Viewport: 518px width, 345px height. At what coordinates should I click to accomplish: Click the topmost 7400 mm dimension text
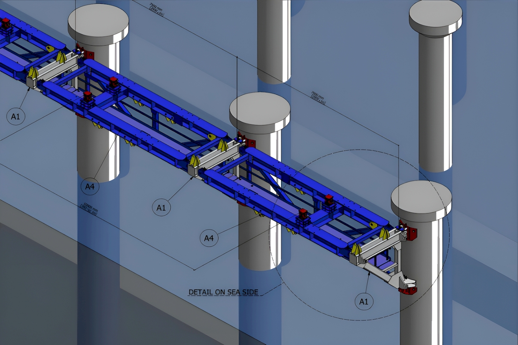tap(157, 10)
